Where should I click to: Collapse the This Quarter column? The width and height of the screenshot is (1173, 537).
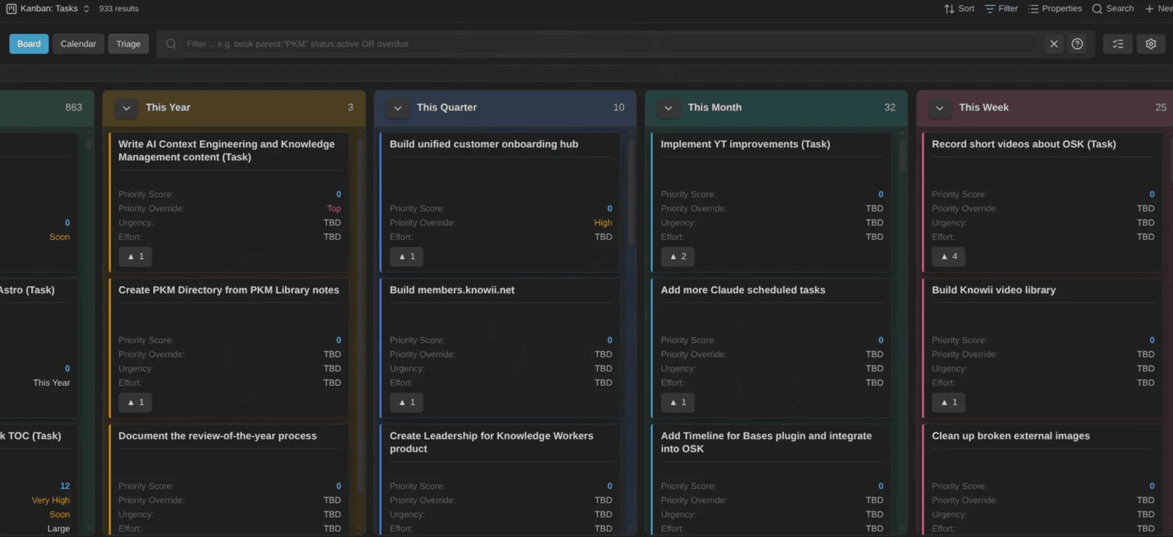398,108
